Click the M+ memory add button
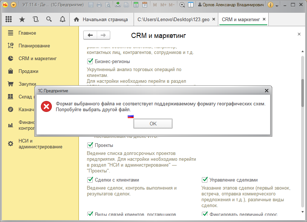Image resolution: width=307 pixels, height=222 pixels. [x=163, y=5]
